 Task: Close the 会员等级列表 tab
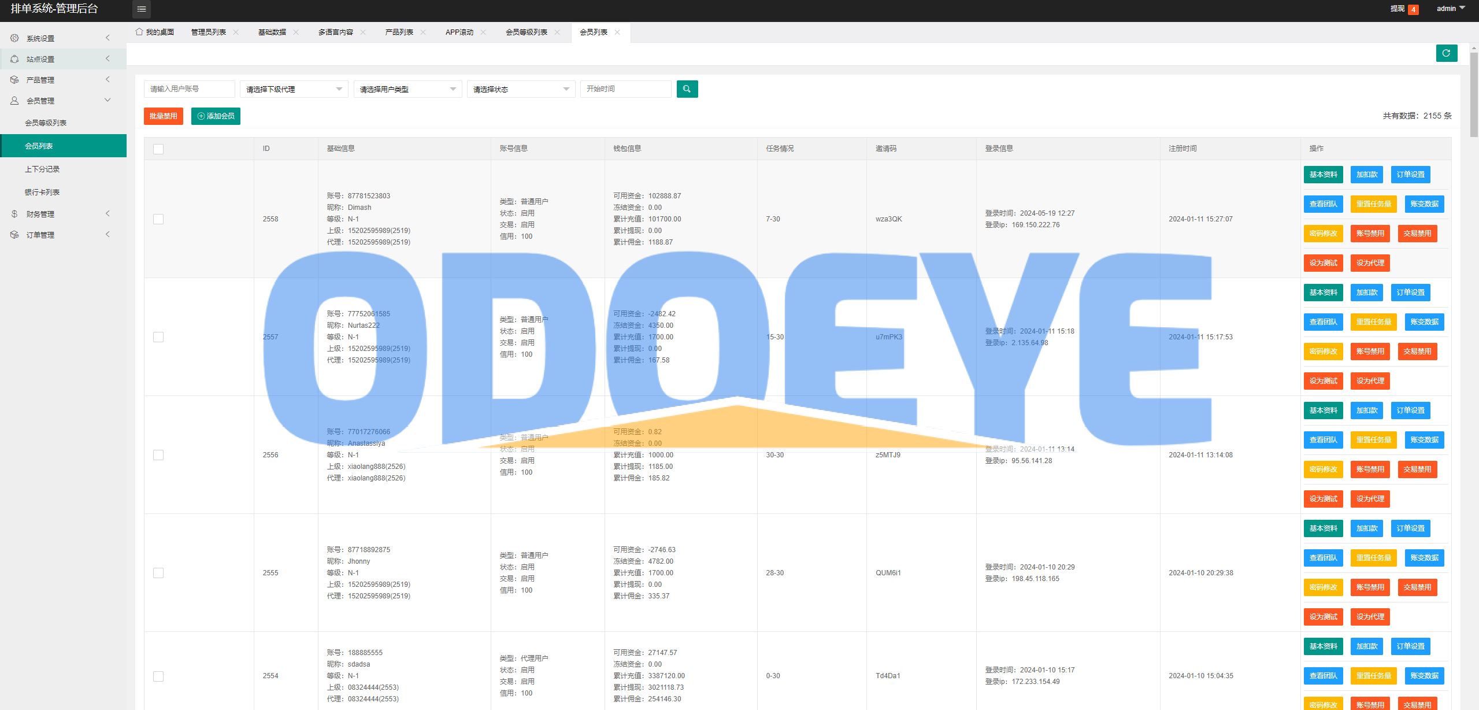click(557, 32)
